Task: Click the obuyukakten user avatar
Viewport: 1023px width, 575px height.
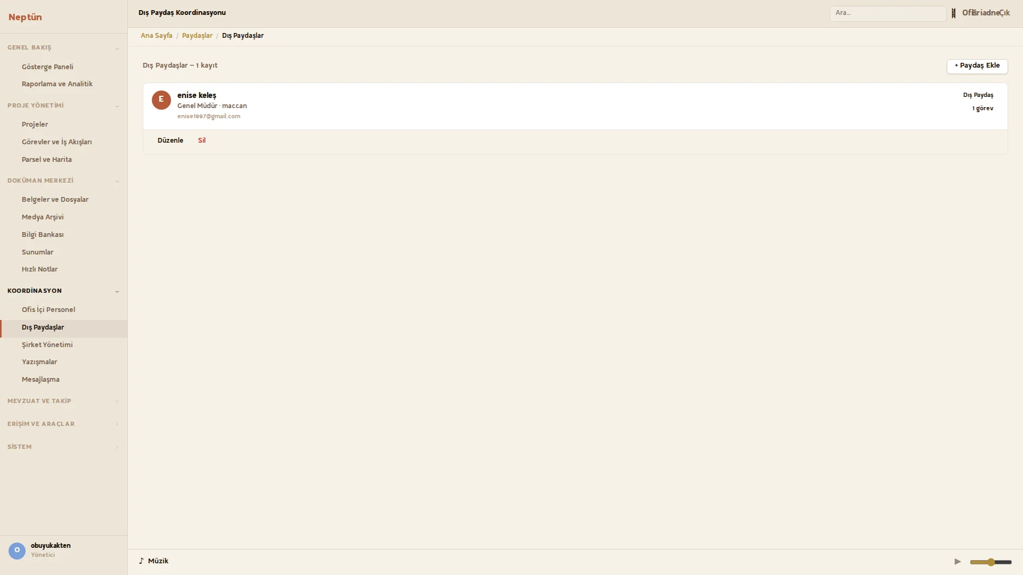Action: (17, 551)
